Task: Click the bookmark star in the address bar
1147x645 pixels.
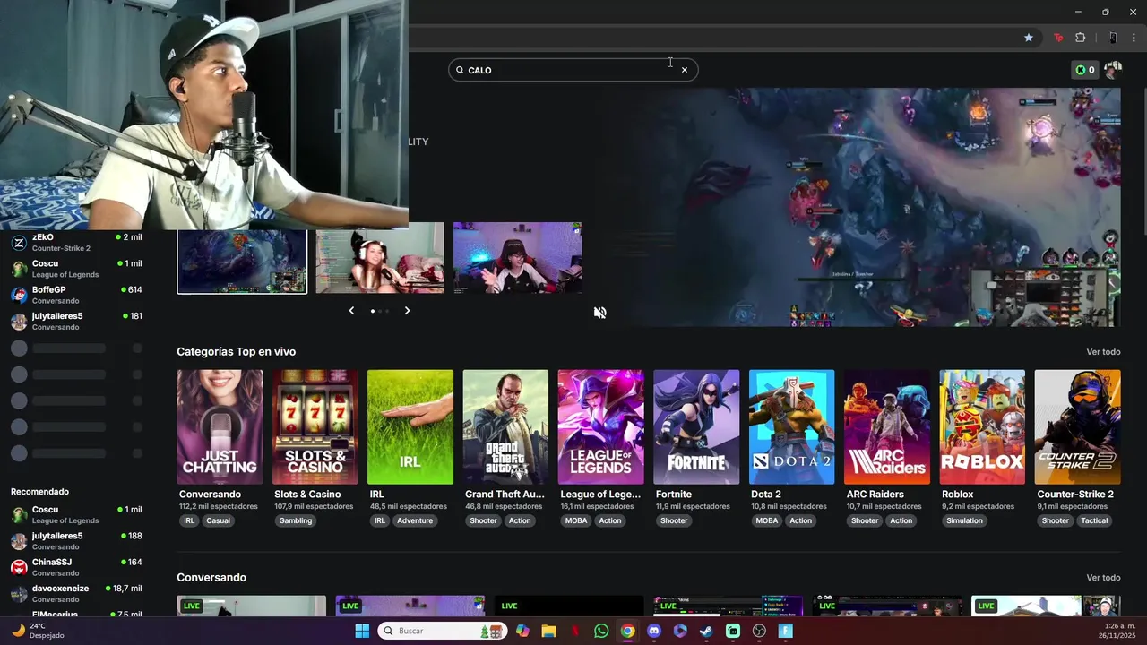Action: coord(1029,38)
